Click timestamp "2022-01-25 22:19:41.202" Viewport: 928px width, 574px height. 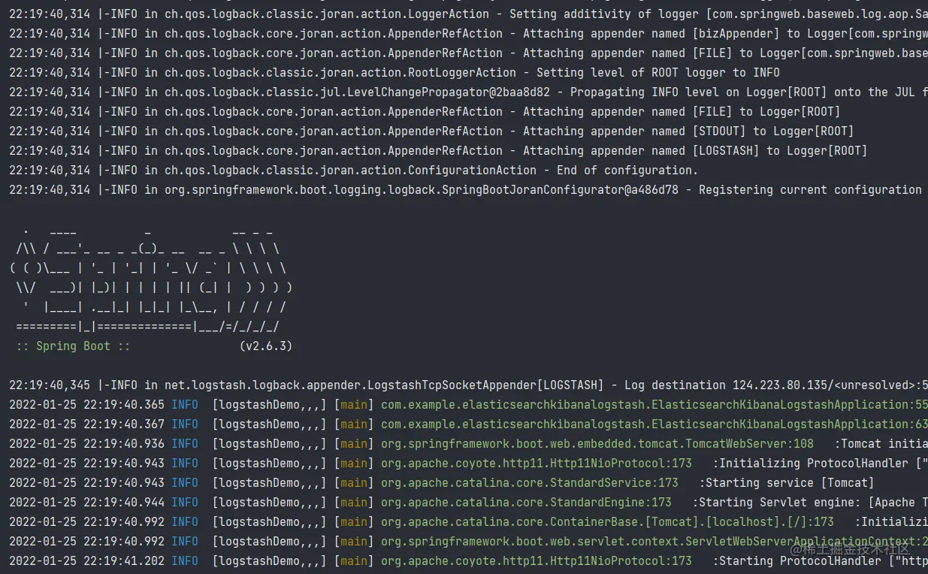[x=86, y=560]
